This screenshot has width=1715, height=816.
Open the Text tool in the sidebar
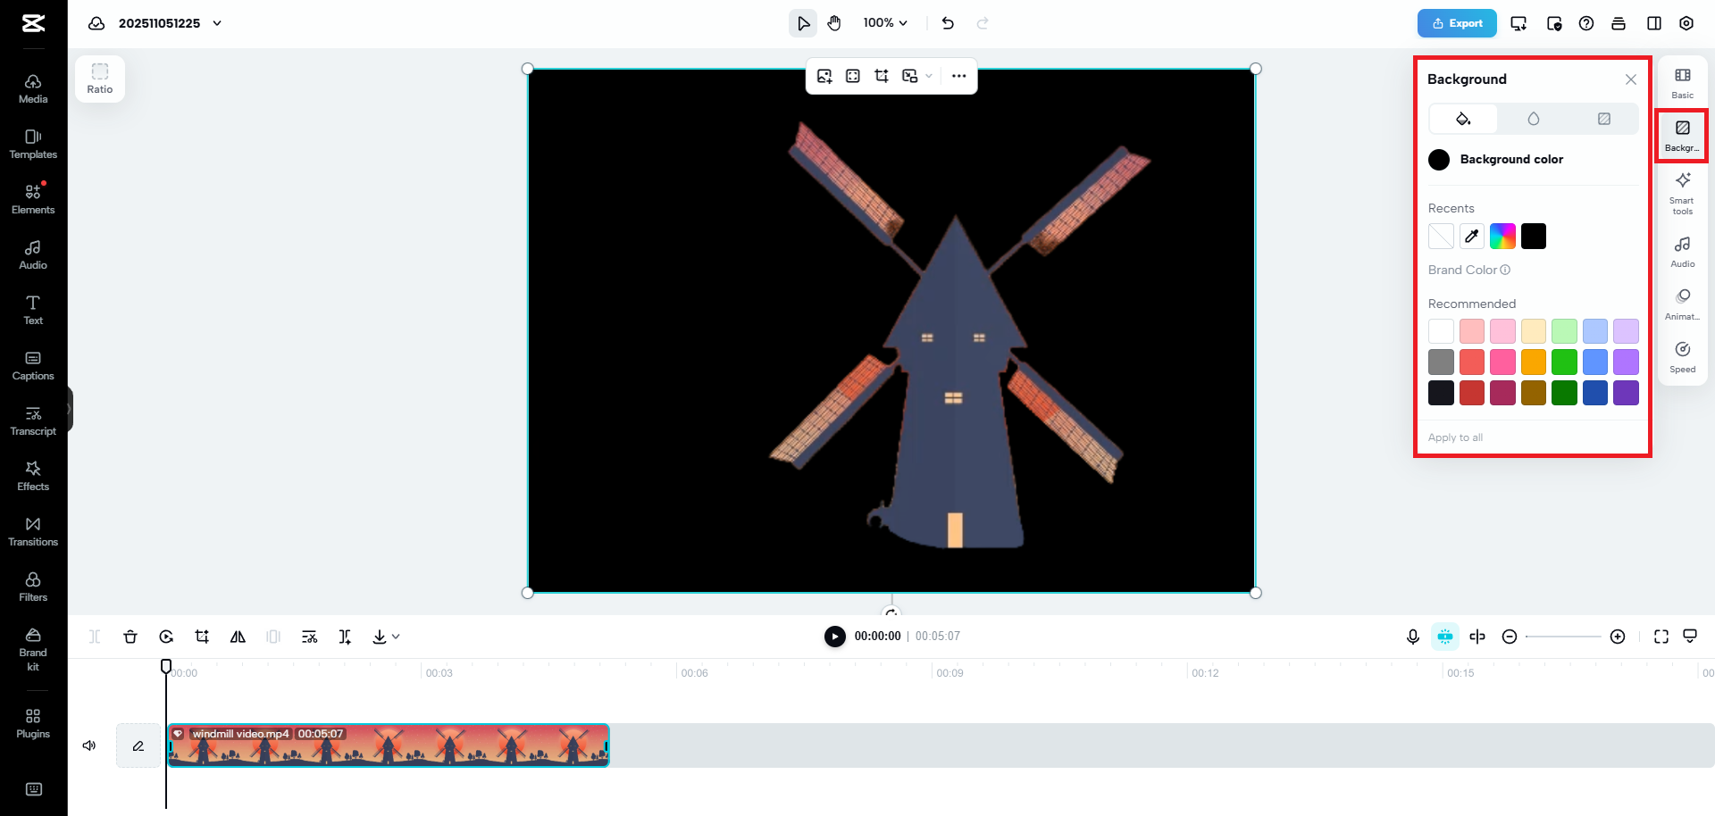33,310
